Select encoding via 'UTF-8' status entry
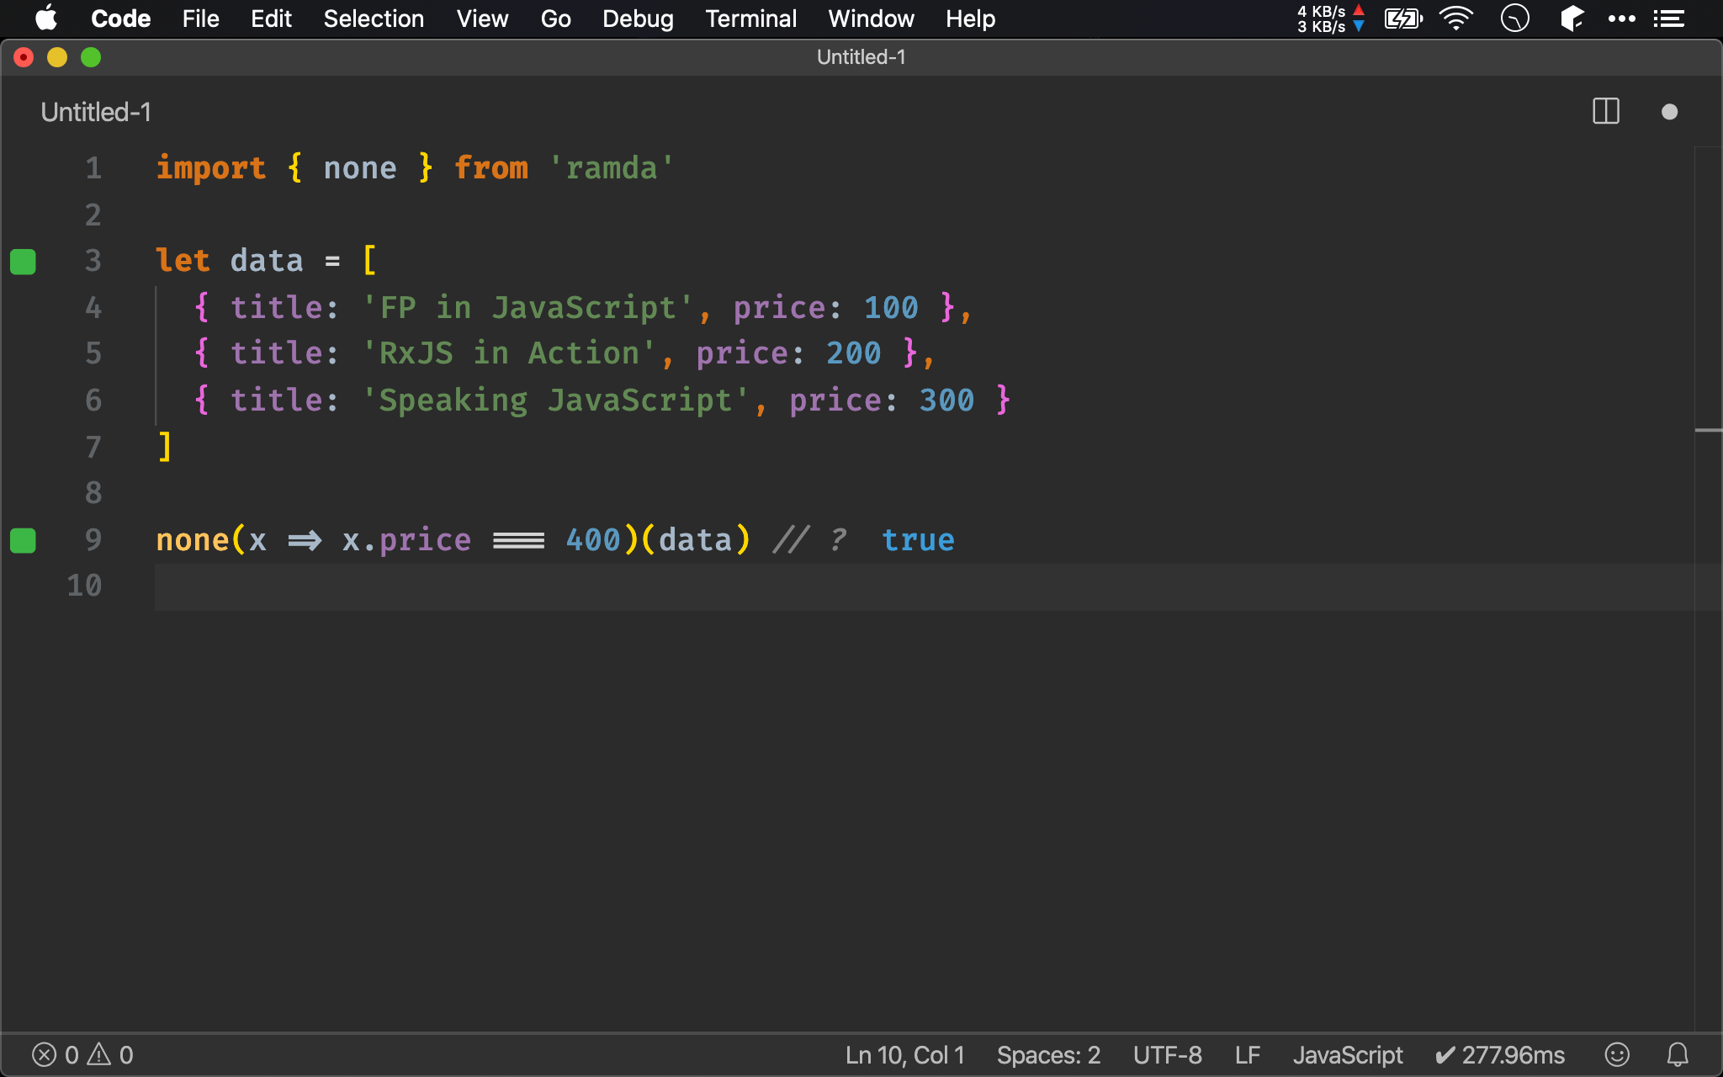The width and height of the screenshot is (1723, 1077). [x=1168, y=1055]
